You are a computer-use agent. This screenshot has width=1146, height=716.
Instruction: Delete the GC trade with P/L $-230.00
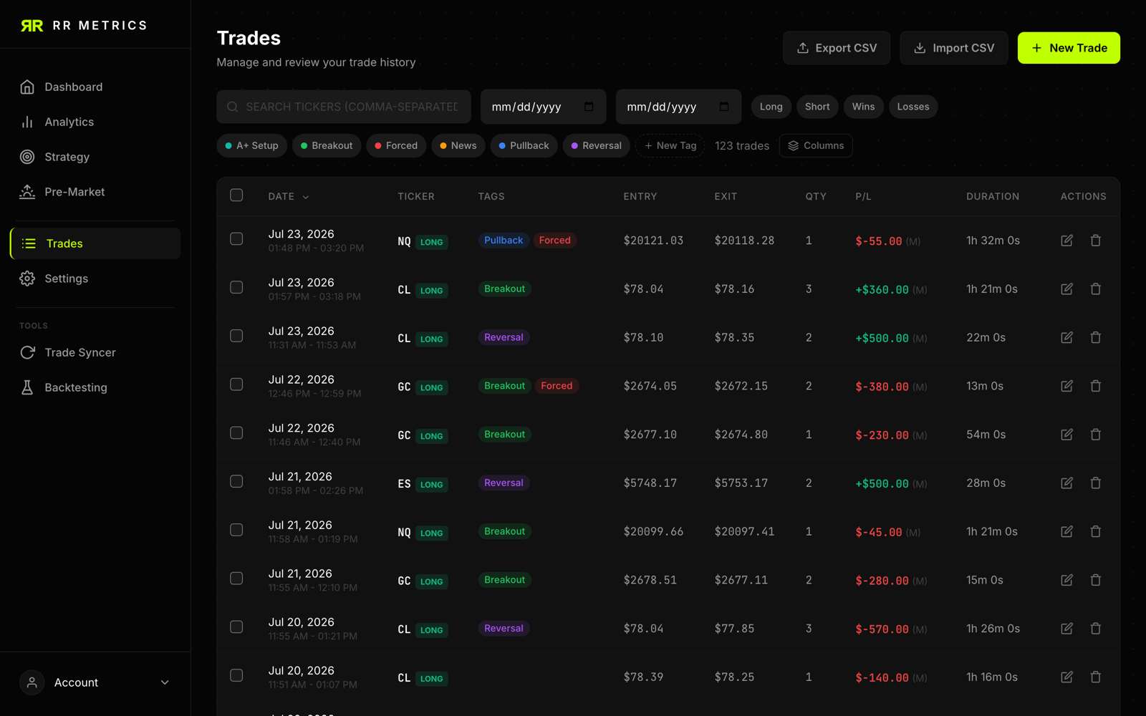pyautogui.click(x=1095, y=435)
